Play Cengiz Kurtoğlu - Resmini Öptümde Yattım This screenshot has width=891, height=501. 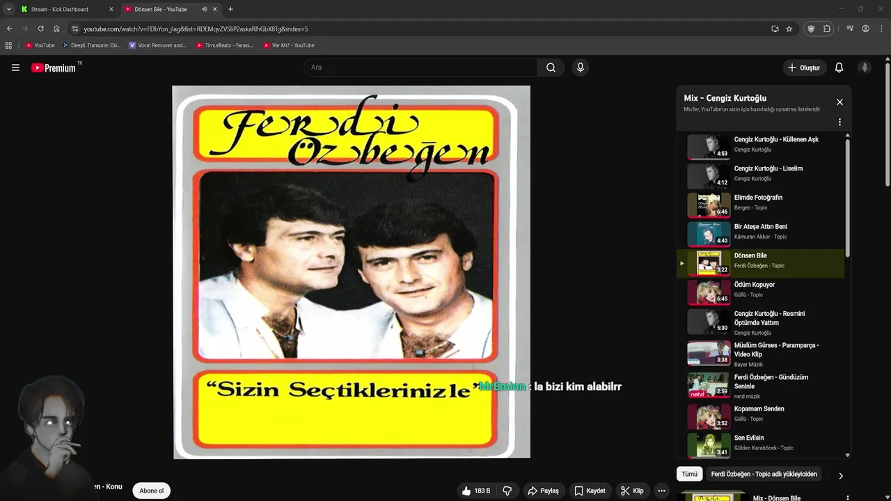pyautogui.click(x=762, y=322)
